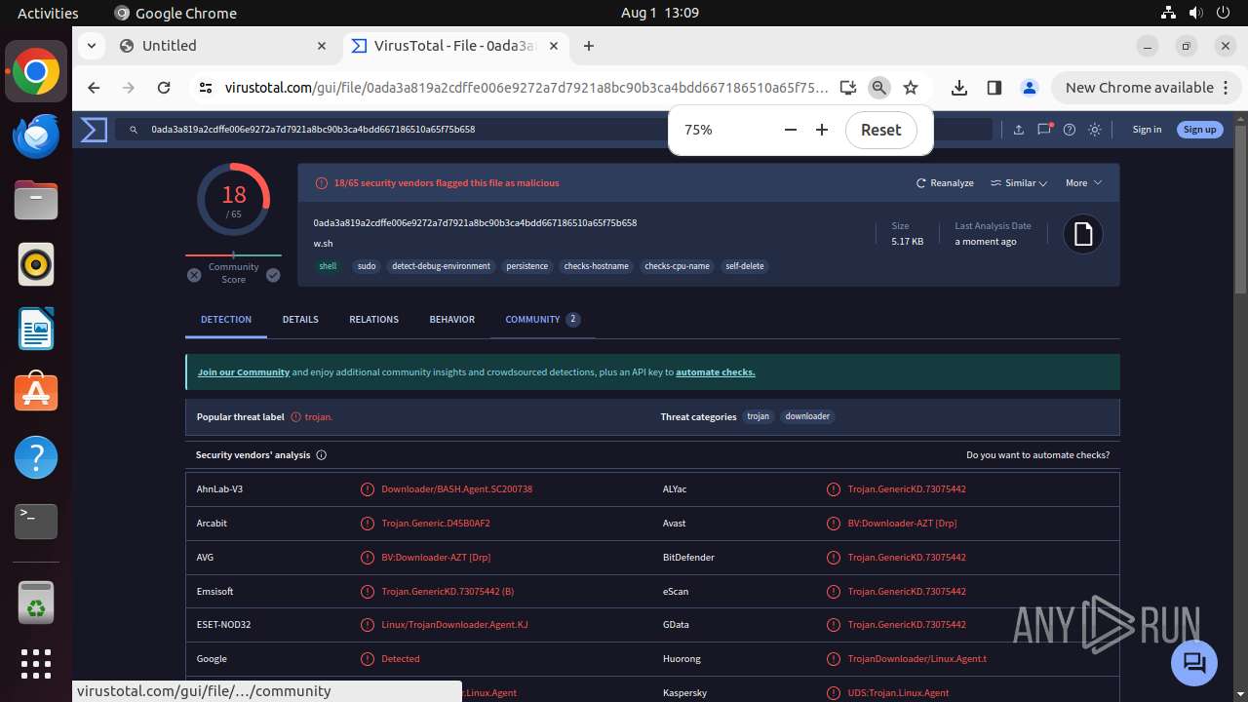Viewport: 1248px width, 702px height.
Task: Go back to previous page
Action: (94, 88)
